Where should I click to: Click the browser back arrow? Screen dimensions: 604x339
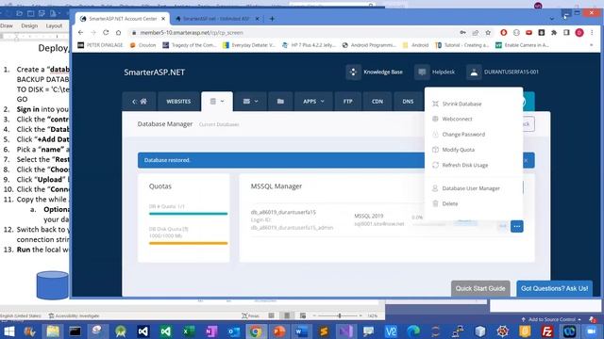[x=80, y=33]
